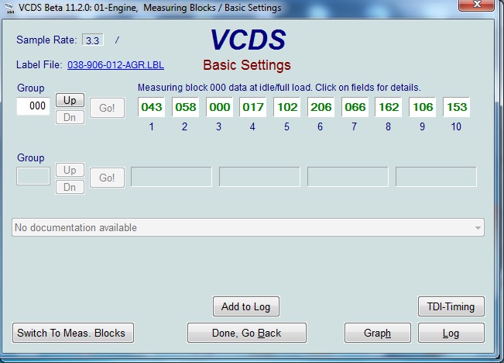Click the Add to Log button

click(x=246, y=306)
